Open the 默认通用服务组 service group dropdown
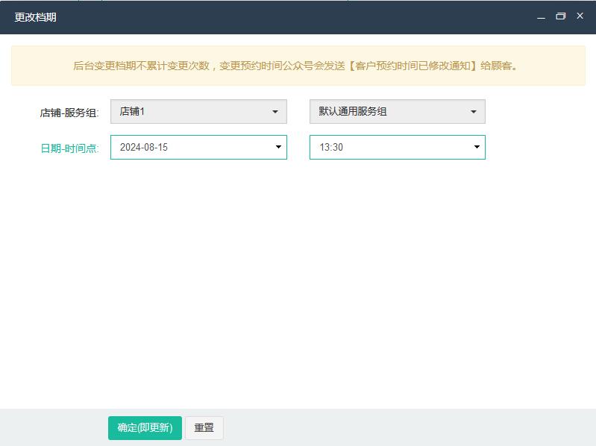596x446 pixels. pos(397,112)
